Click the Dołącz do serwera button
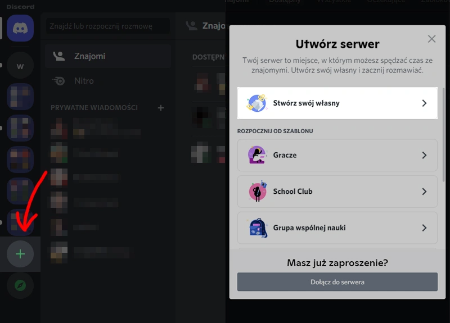The height and width of the screenshot is (323, 450). 337,282
